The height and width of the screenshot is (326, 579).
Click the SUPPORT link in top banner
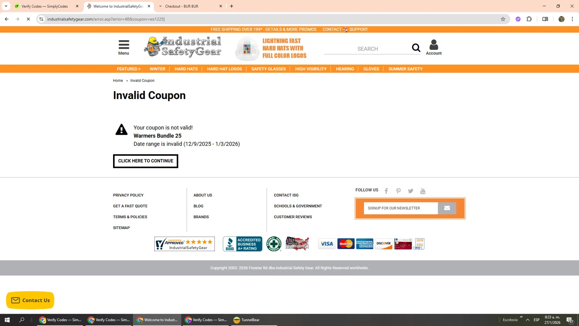(359, 29)
